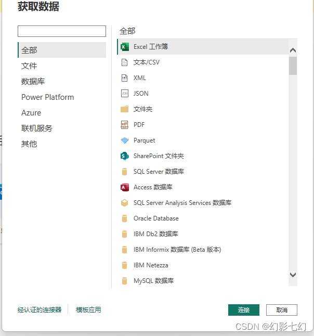Screen dimensions: 314x336
Task: Focus the connector search box
Action: click(62, 31)
